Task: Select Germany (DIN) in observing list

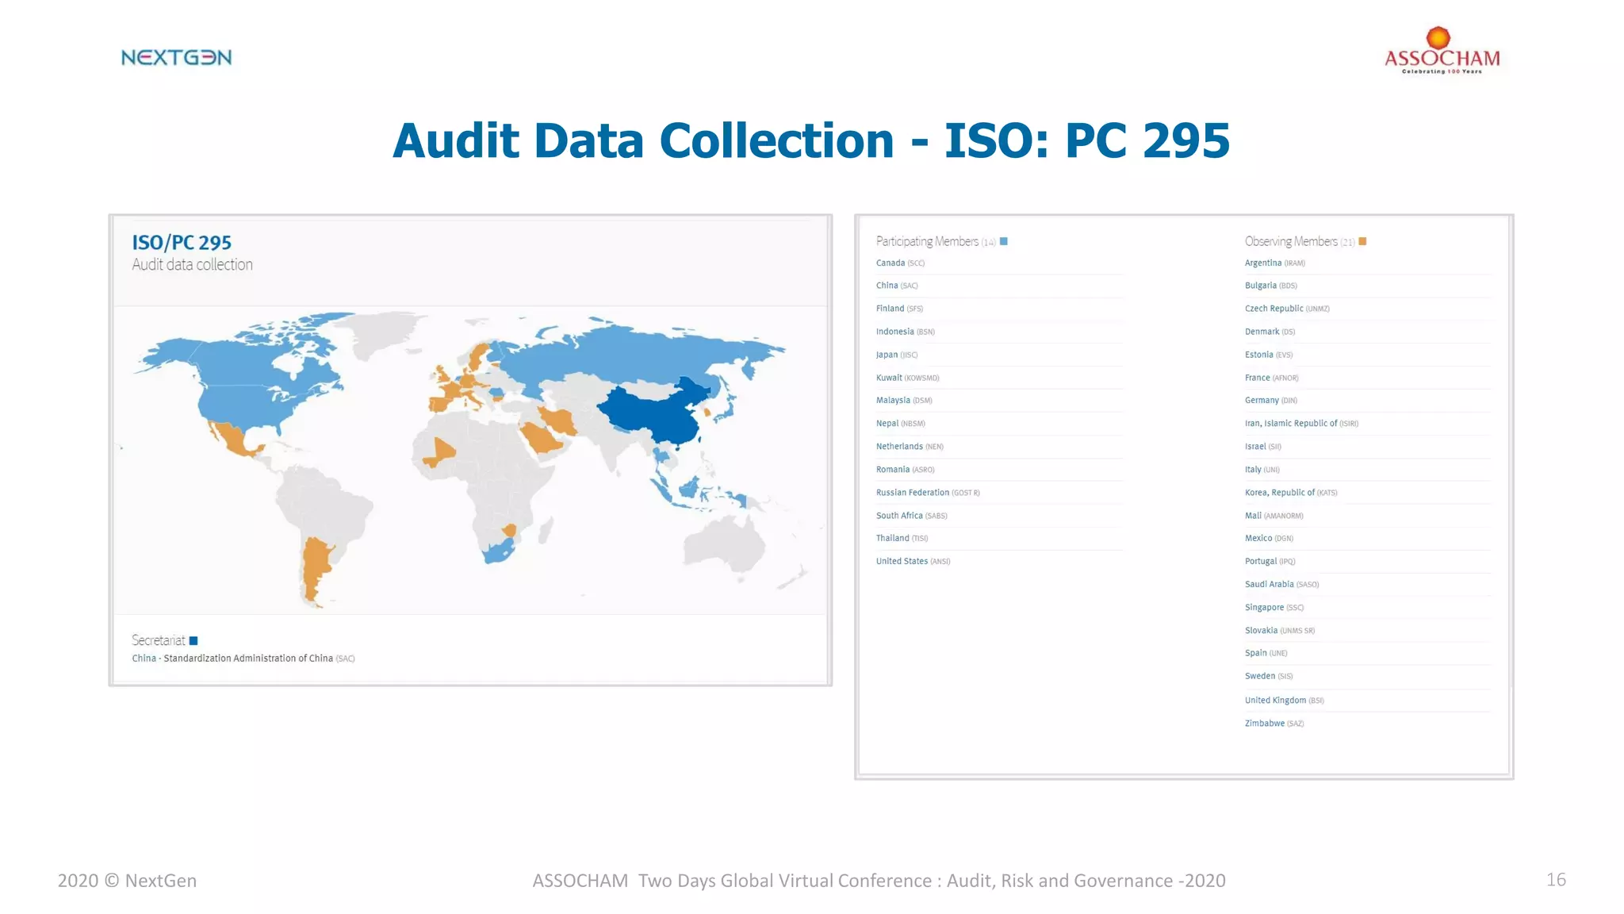Action: [1271, 401]
